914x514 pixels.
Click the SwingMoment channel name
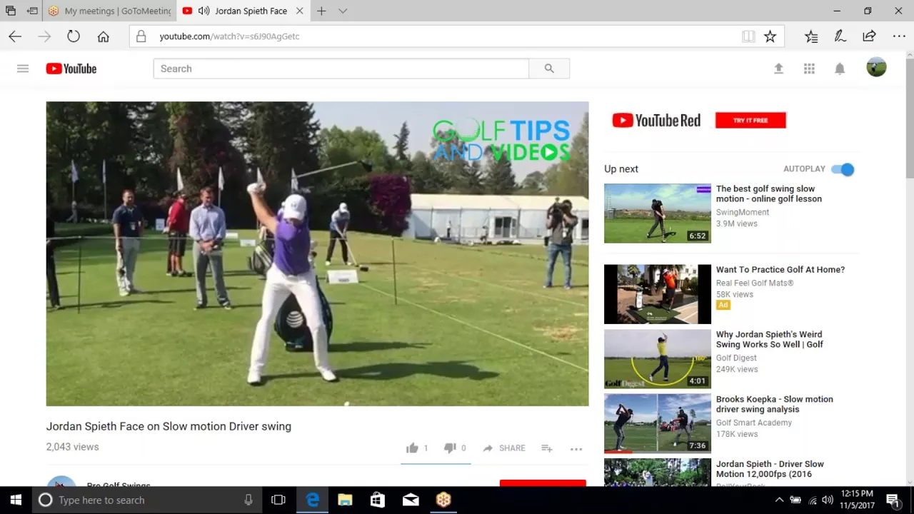pyautogui.click(x=743, y=212)
